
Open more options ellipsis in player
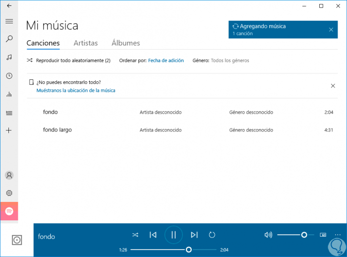click(338, 235)
